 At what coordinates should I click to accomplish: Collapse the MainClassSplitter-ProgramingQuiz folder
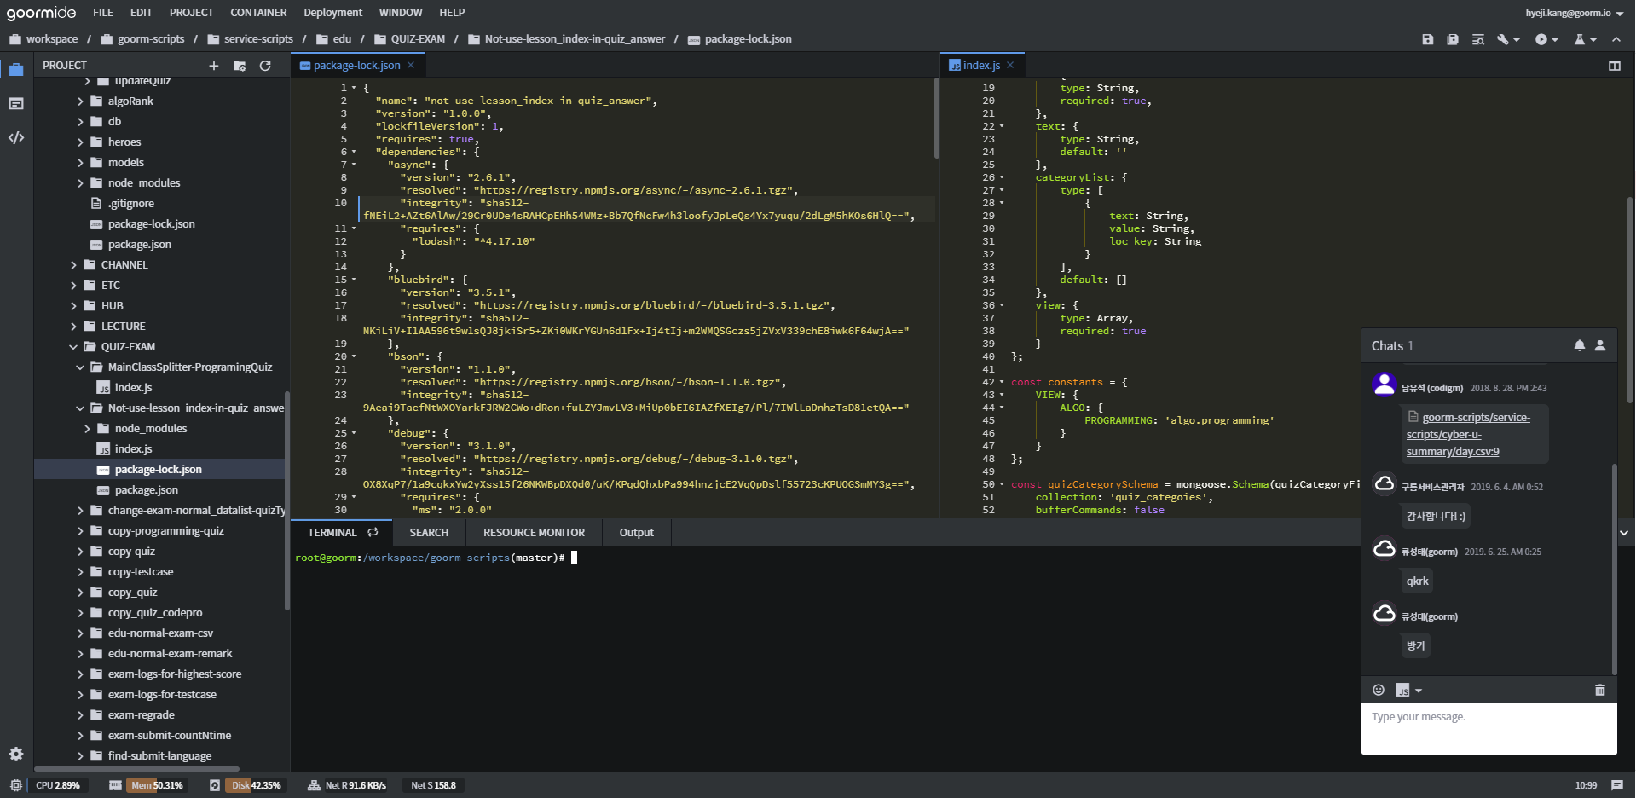(81, 367)
